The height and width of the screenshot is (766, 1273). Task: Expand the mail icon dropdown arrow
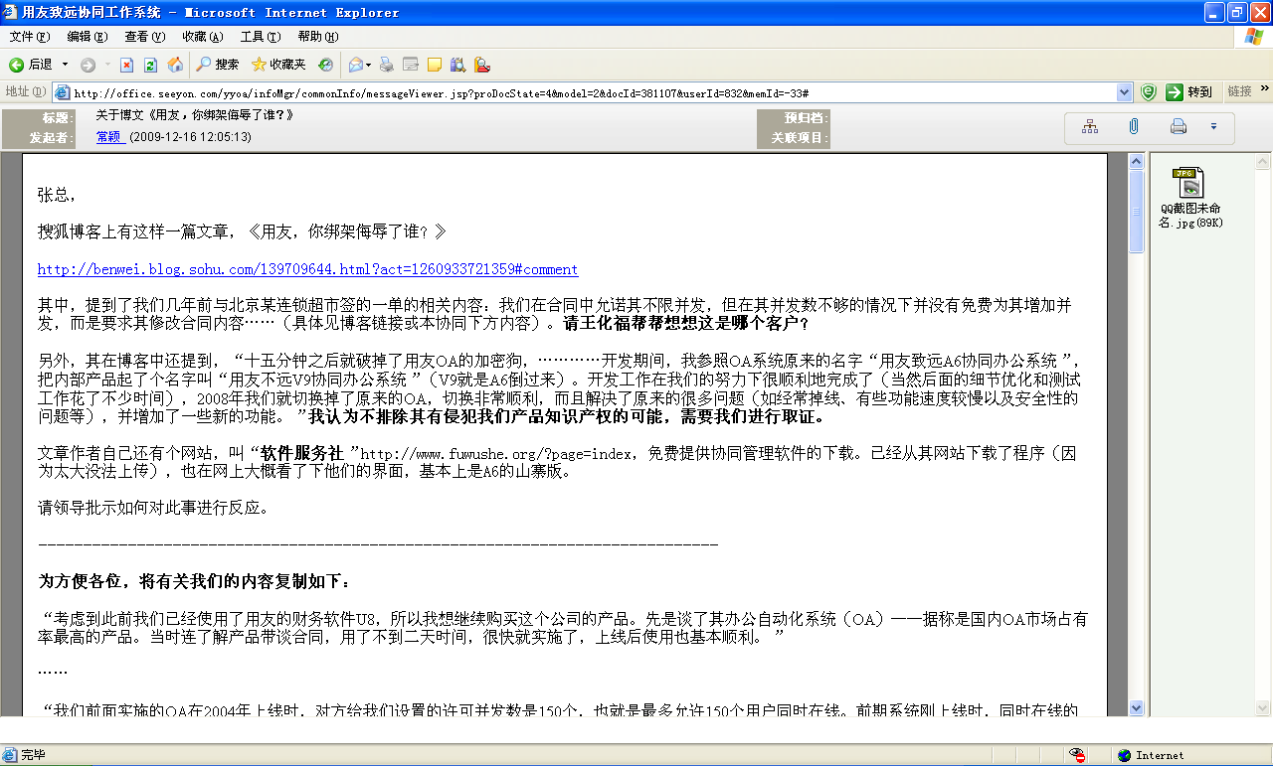tap(369, 65)
